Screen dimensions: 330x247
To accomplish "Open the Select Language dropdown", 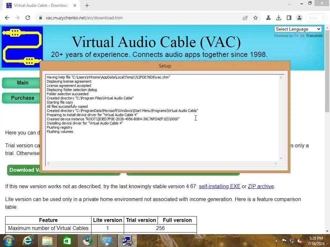I will point(298,29).
